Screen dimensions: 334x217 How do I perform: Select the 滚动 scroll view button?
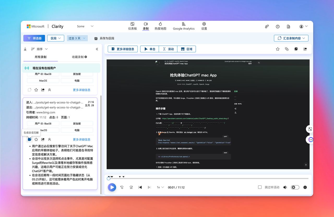pyautogui.click(x=168, y=49)
